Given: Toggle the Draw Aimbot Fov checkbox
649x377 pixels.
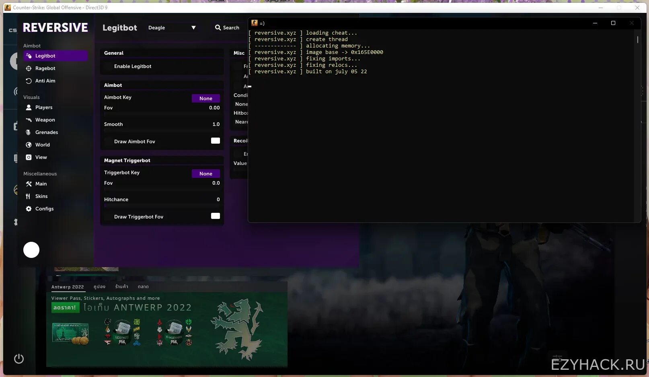Looking at the screenshot, I should click(x=109, y=142).
